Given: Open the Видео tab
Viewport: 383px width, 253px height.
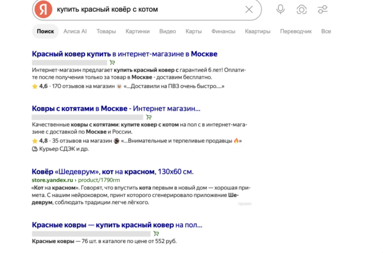Looking at the screenshot, I should point(168,31).
